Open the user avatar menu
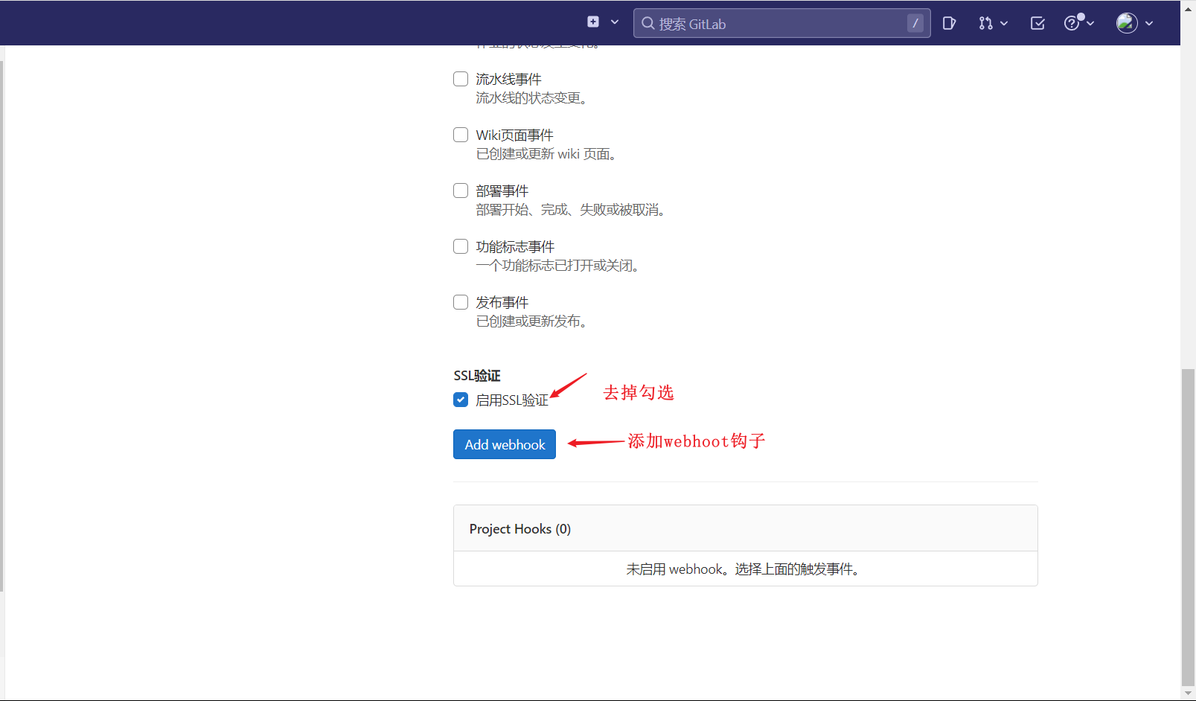This screenshot has width=1196, height=701. pos(1134,23)
